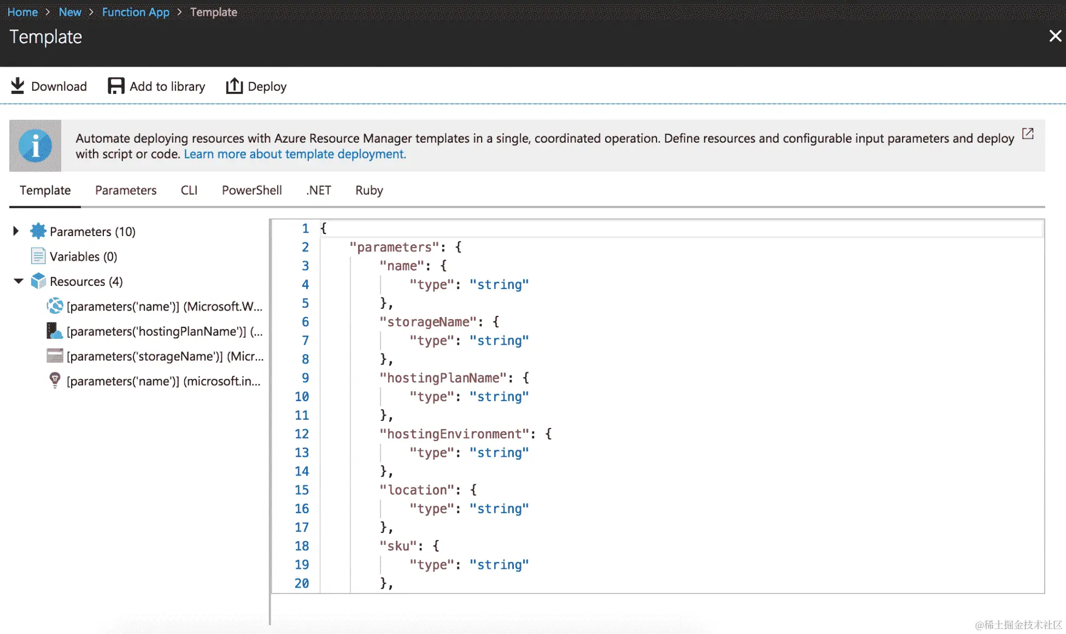Switch to the Ruby tab
Viewport: 1066px width, 634px height.
coord(369,190)
